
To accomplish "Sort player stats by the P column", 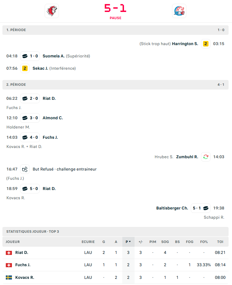I will coord(128,242).
